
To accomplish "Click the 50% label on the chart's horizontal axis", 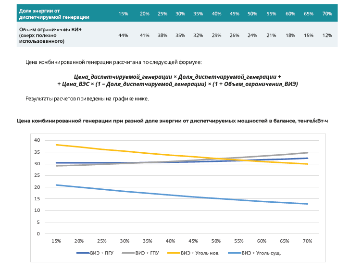I will 216,241.
